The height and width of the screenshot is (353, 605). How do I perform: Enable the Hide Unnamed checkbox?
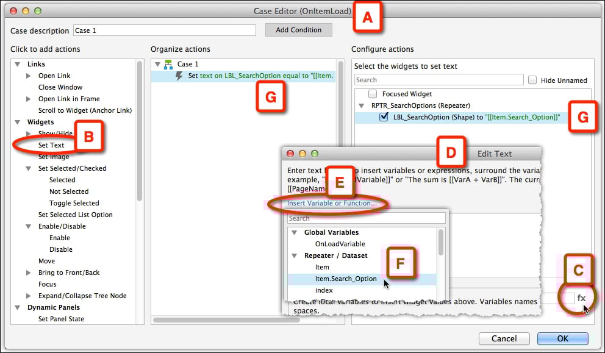pos(532,80)
